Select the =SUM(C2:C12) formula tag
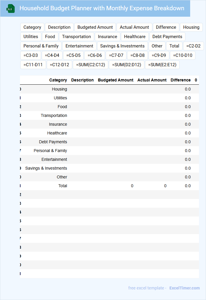206x300 pixels. [91, 65]
